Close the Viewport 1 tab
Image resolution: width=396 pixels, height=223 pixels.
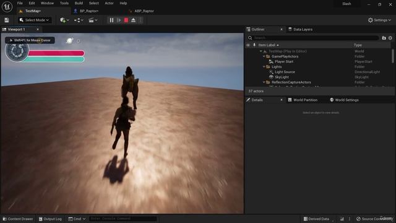coord(38,29)
